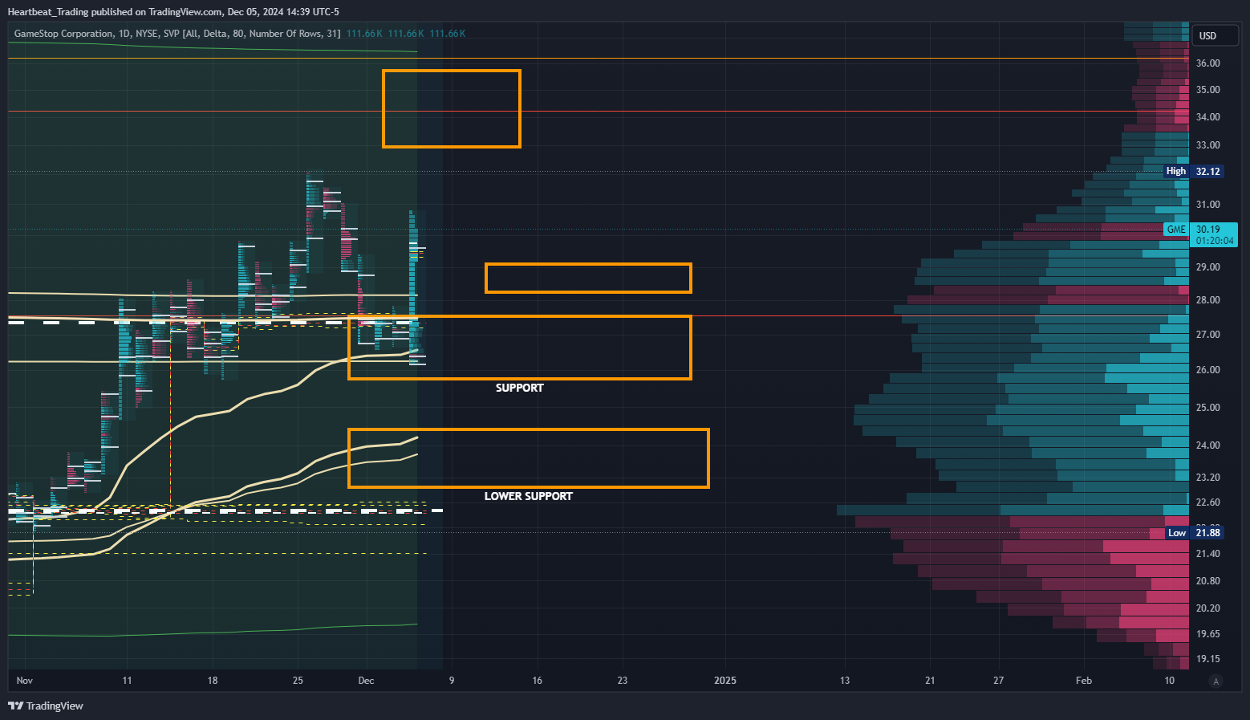Screen dimensions: 1250x720
Task: Select the LOWER SUPPORT text annotation
Action: 528,496
